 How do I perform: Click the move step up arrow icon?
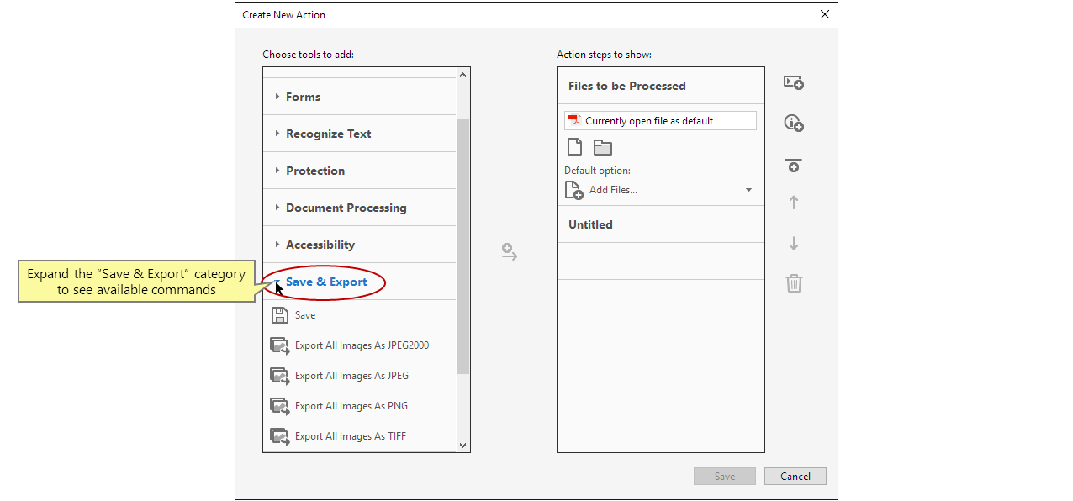click(793, 202)
